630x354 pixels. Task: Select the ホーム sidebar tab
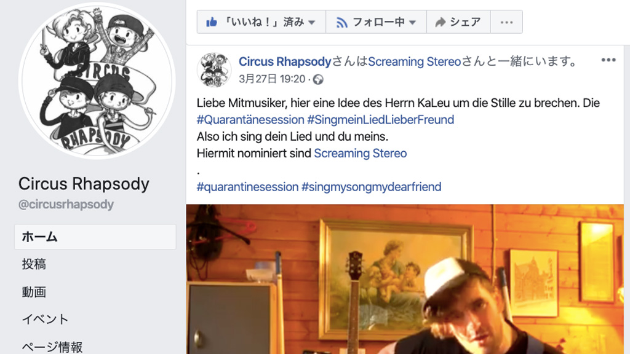click(x=95, y=237)
